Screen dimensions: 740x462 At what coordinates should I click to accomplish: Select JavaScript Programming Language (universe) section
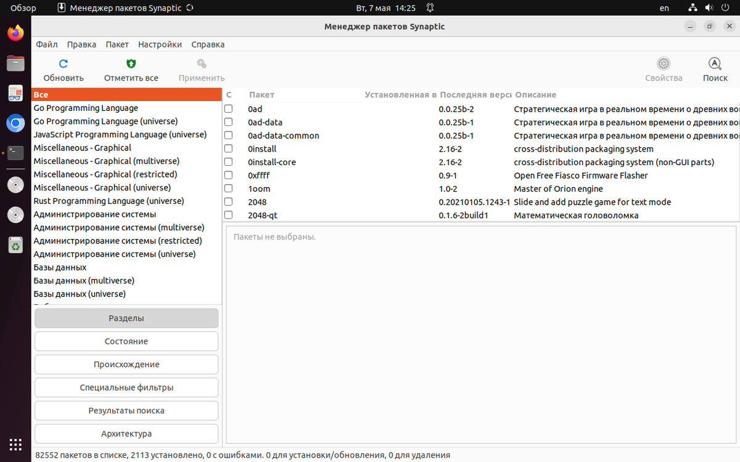pos(126,135)
